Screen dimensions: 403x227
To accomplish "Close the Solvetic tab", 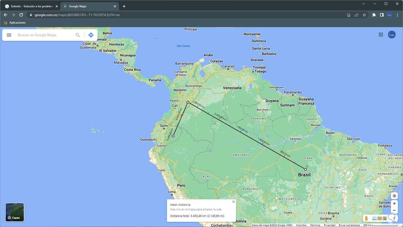I will tap(56, 6).
